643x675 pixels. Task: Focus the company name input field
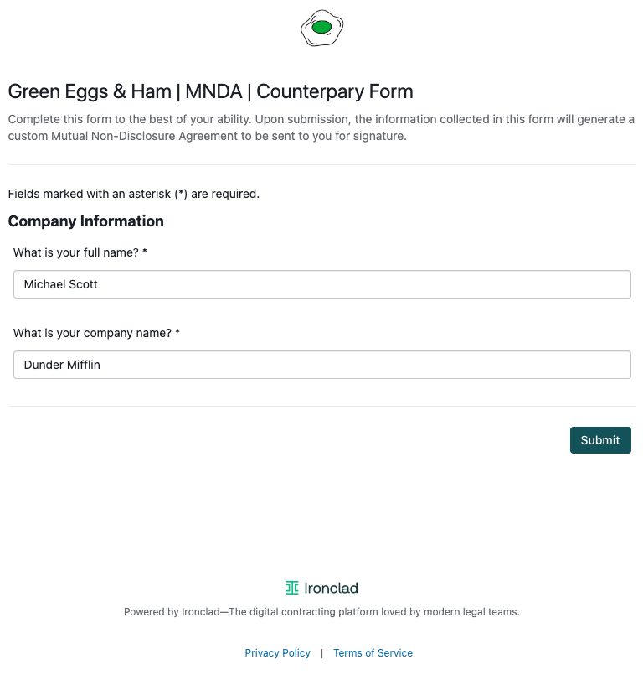322,365
